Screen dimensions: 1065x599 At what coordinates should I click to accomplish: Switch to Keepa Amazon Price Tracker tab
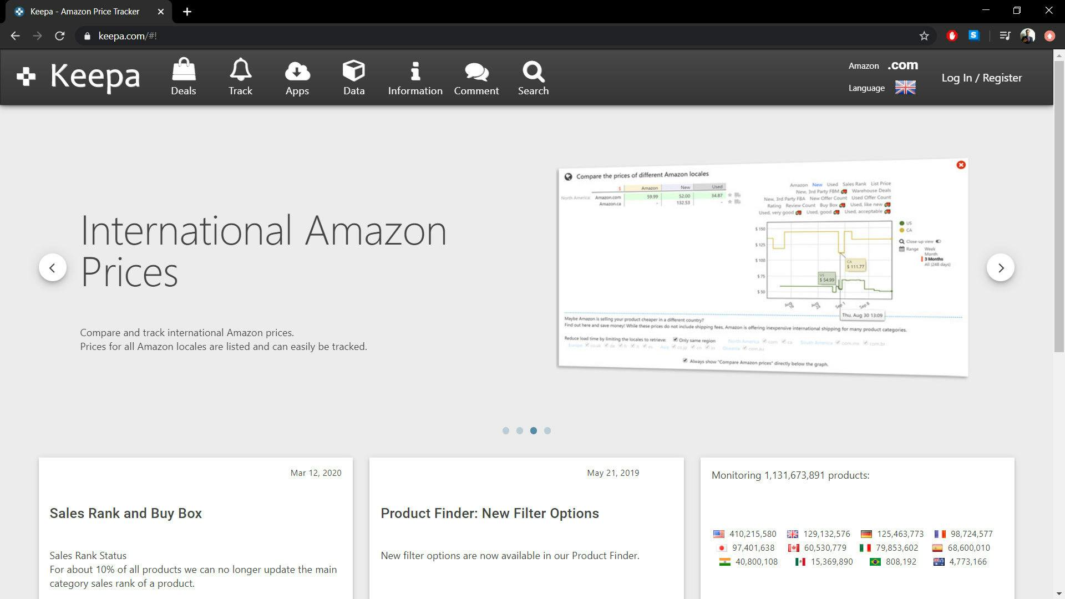[x=84, y=12]
